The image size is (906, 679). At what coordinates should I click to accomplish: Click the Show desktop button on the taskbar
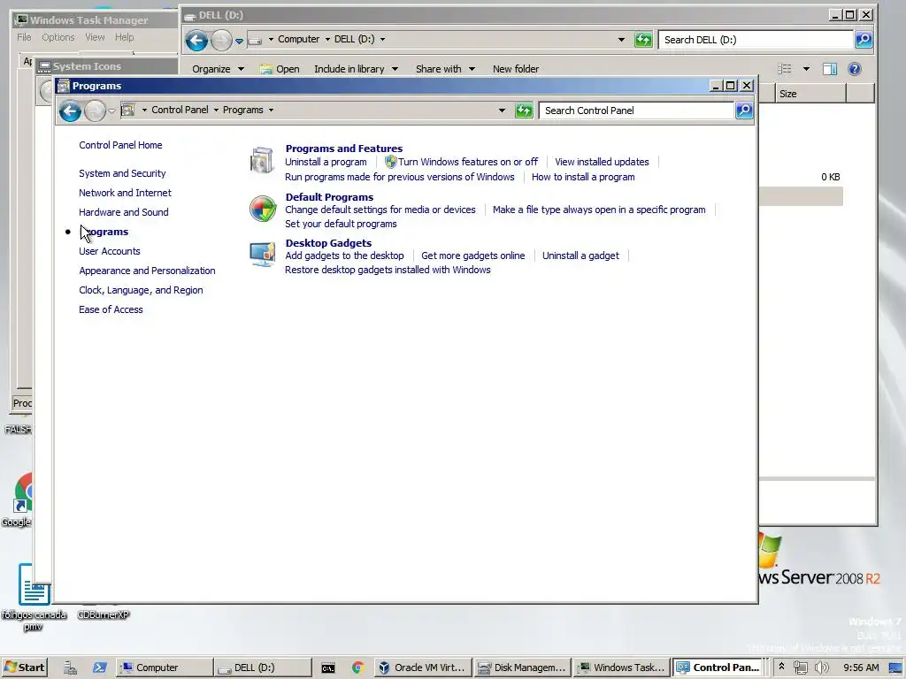895,668
